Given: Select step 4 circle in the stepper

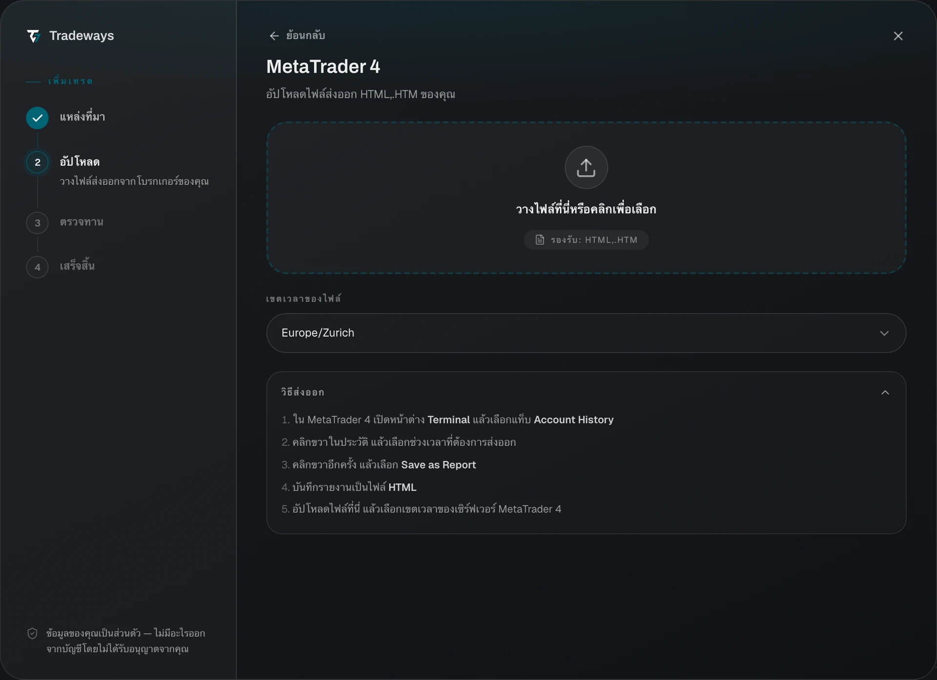Looking at the screenshot, I should tap(37, 267).
